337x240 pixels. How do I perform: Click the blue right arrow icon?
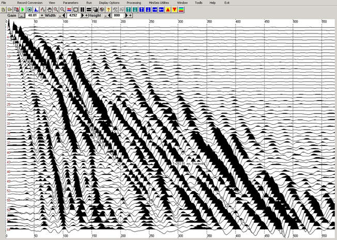coord(154,9)
